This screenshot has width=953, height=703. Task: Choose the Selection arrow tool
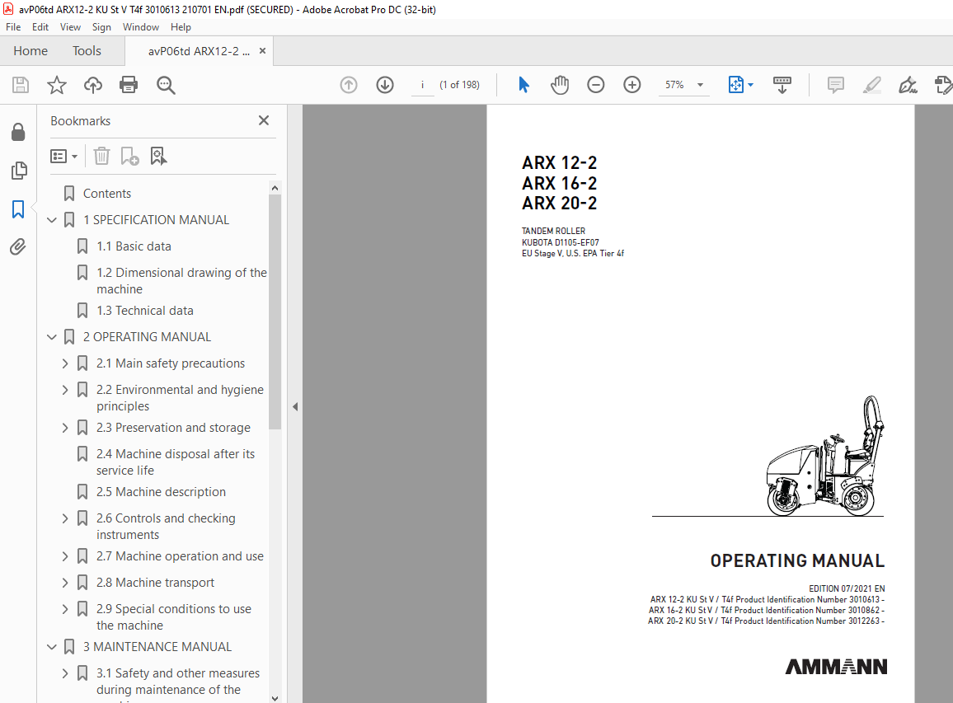pos(523,85)
